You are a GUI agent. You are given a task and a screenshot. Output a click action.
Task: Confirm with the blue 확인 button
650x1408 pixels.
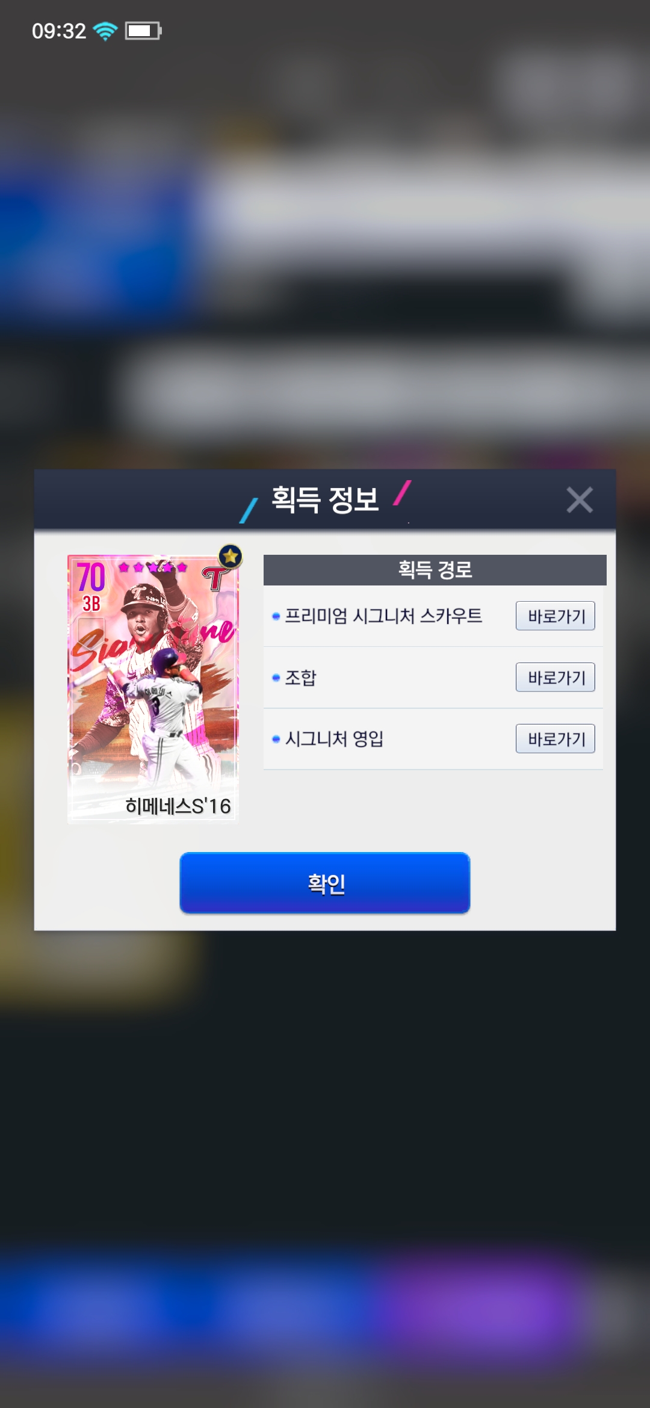(325, 883)
